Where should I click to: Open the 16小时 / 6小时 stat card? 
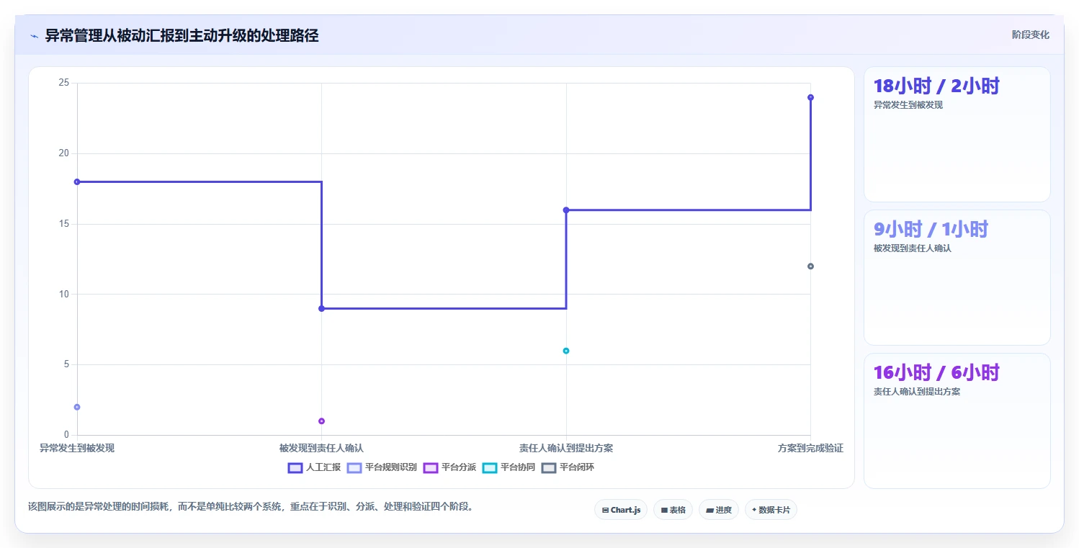click(x=957, y=421)
